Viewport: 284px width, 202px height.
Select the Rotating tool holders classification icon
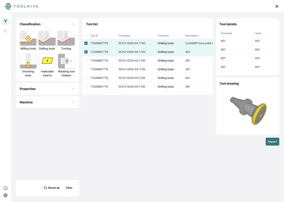66,61
